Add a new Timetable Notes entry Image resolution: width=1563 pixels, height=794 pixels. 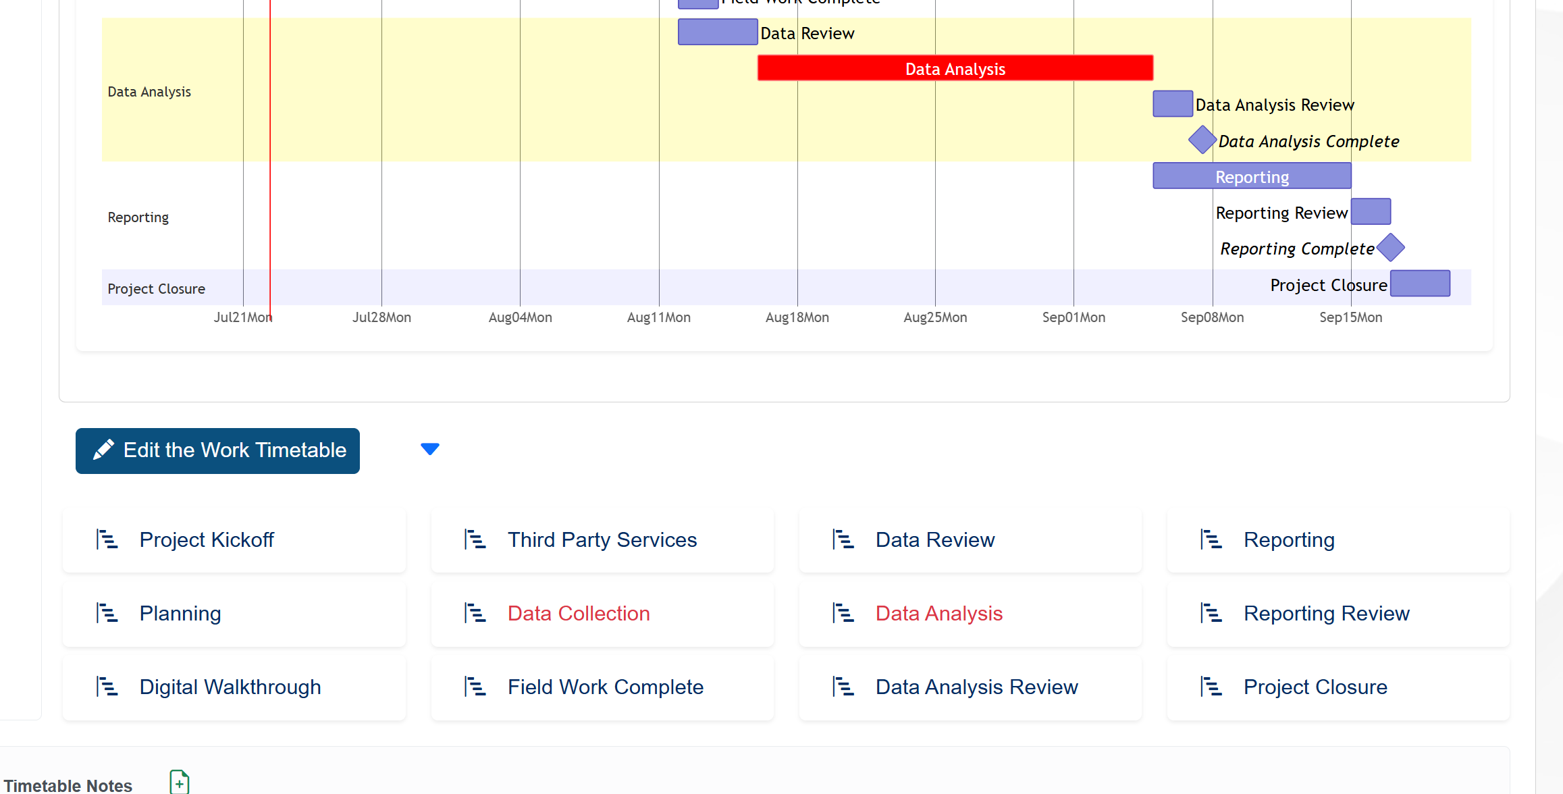[180, 783]
